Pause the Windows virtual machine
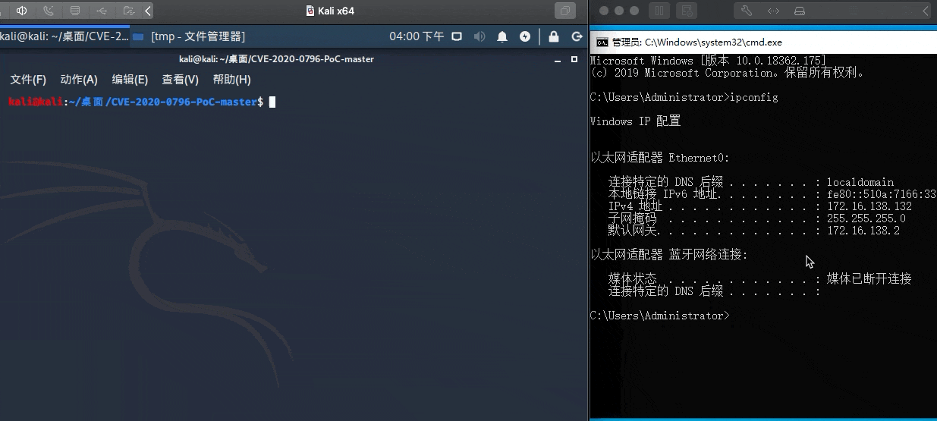Viewport: 937px width, 421px height. (659, 11)
